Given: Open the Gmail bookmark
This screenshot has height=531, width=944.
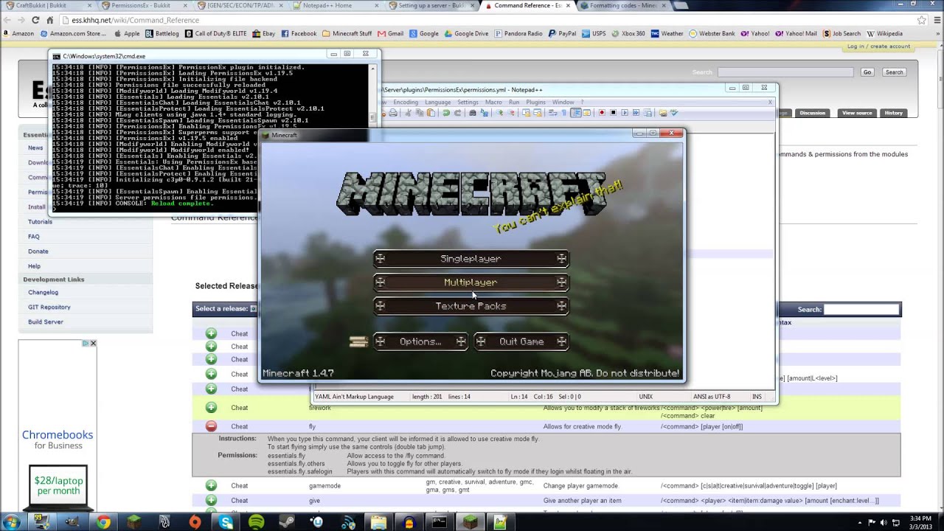Looking at the screenshot, I should coord(391,33).
